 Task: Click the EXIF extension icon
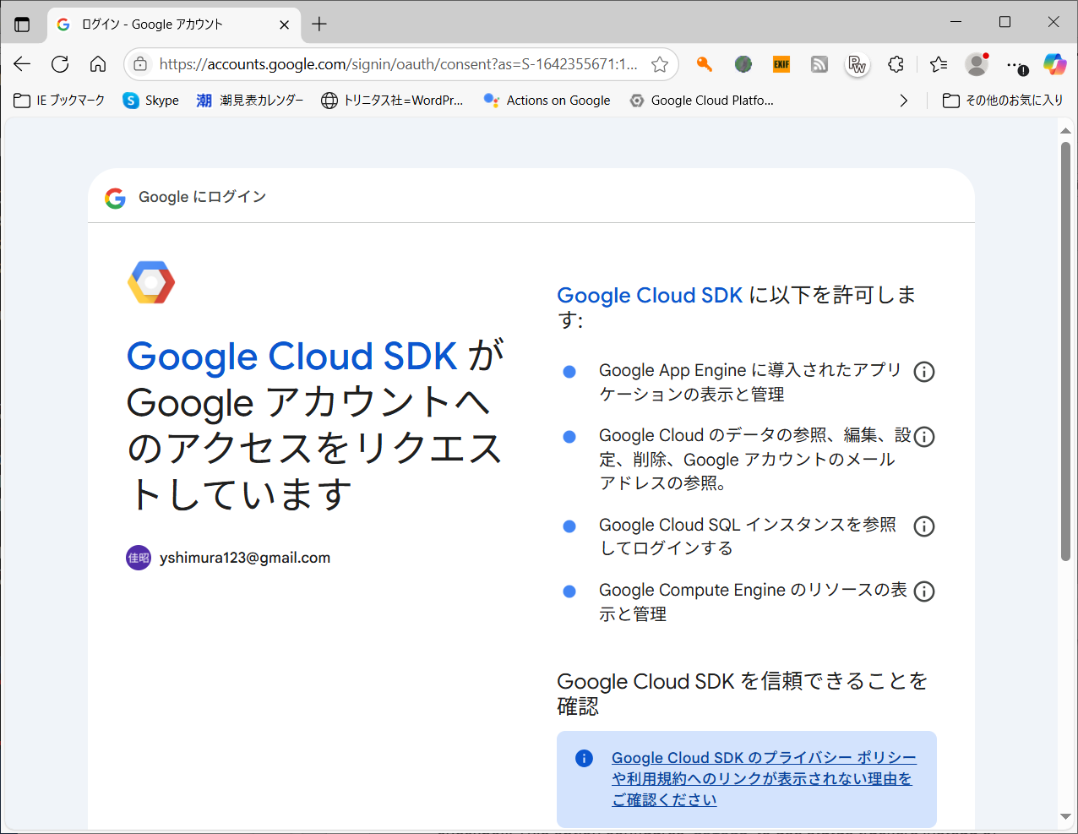pos(781,64)
